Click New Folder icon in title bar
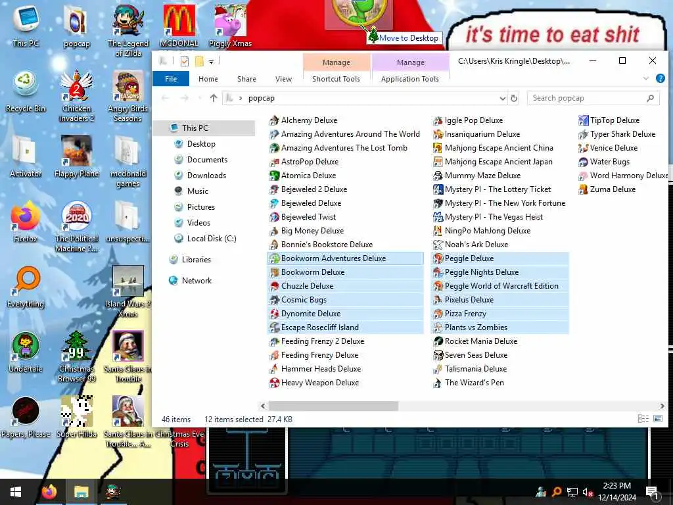The width and height of the screenshot is (673, 505). [198, 61]
